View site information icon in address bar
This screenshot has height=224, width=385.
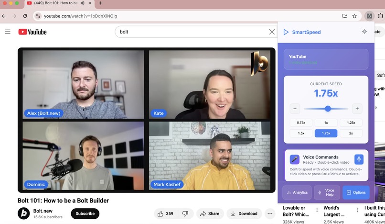coord(38,16)
